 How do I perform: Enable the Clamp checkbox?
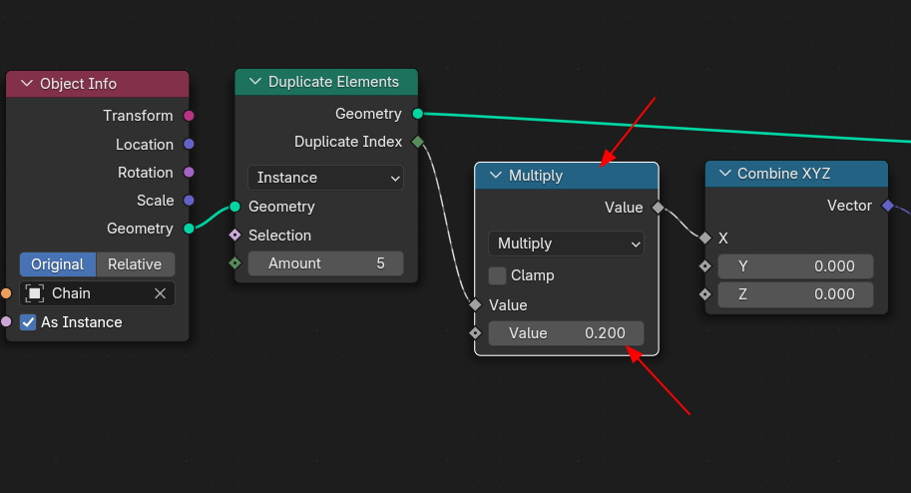tap(497, 275)
